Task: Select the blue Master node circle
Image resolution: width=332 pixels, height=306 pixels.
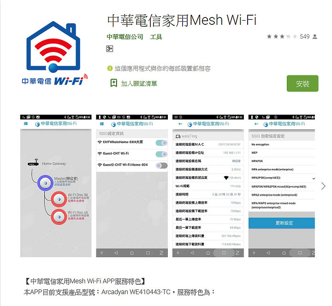Action: coord(45,183)
